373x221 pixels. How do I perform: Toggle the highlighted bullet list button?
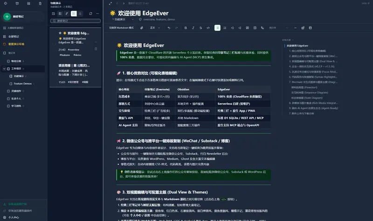click(217, 28)
